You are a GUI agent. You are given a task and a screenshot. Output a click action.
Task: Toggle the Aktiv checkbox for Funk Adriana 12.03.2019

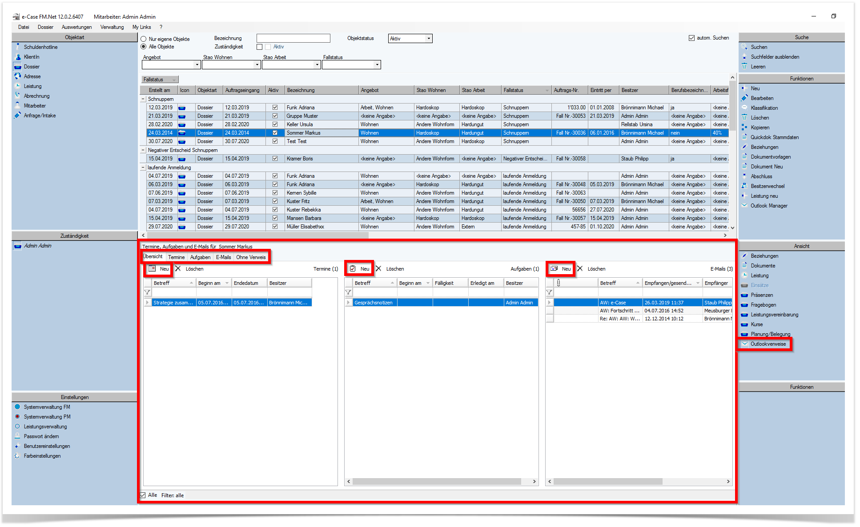pos(275,108)
